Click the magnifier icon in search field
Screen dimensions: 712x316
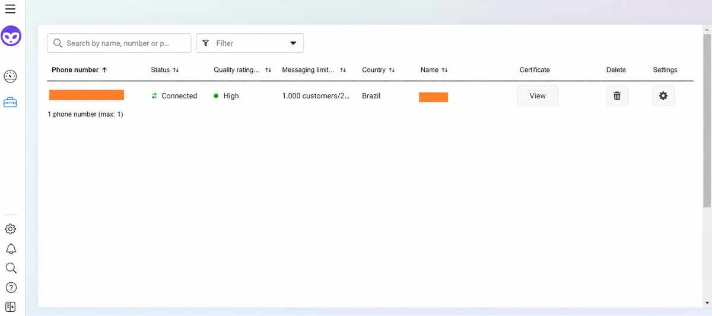click(x=58, y=43)
